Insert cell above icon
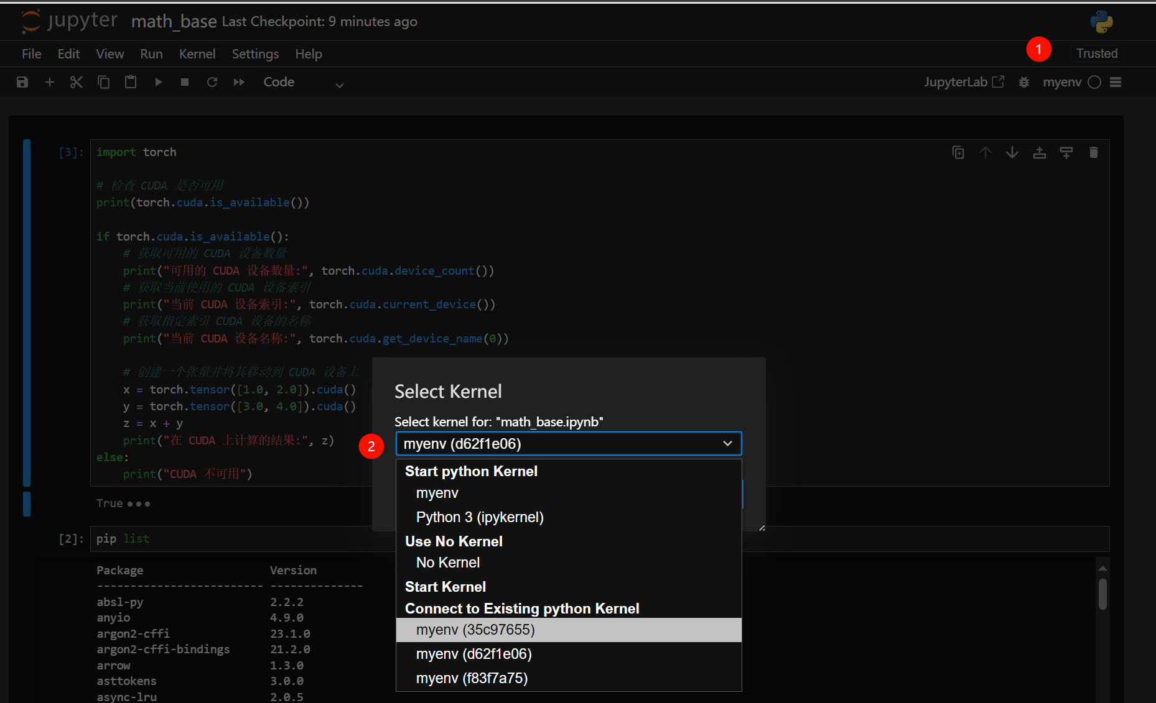 tap(1040, 152)
